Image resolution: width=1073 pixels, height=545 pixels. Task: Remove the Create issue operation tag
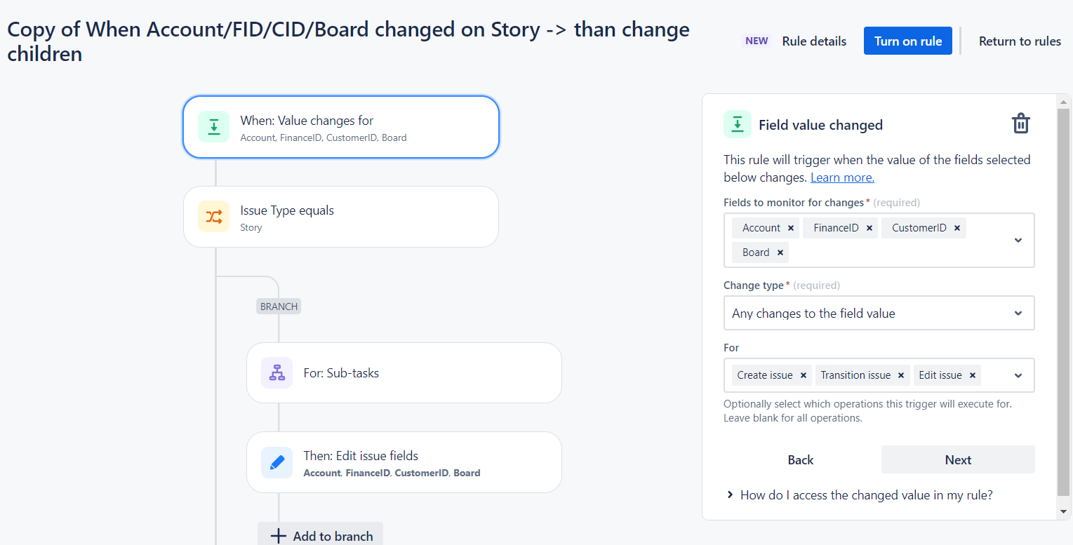[804, 375]
